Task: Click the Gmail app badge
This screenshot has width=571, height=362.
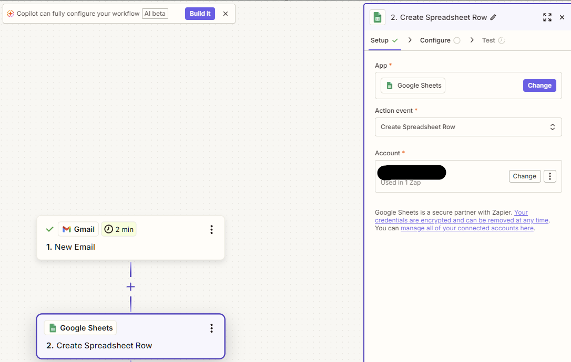Action: [x=78, y=229]
